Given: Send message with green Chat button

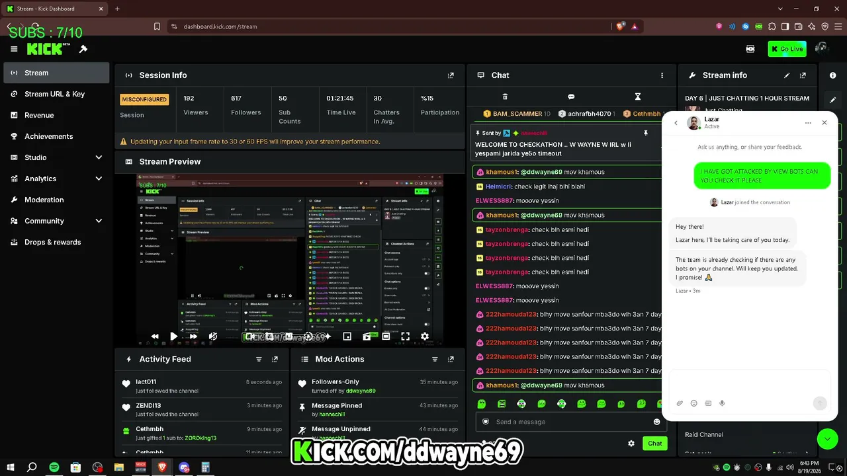Looking at the screenshot, I should point(654,443).
